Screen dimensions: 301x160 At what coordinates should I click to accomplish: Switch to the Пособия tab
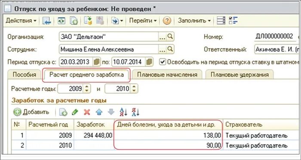[25, 75]
